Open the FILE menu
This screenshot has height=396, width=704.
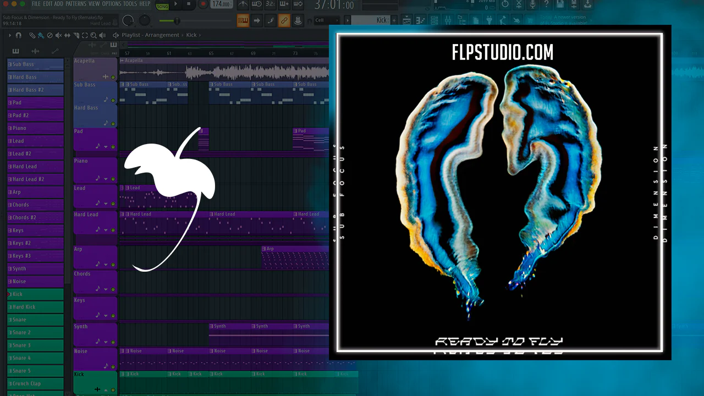[36, 4]
